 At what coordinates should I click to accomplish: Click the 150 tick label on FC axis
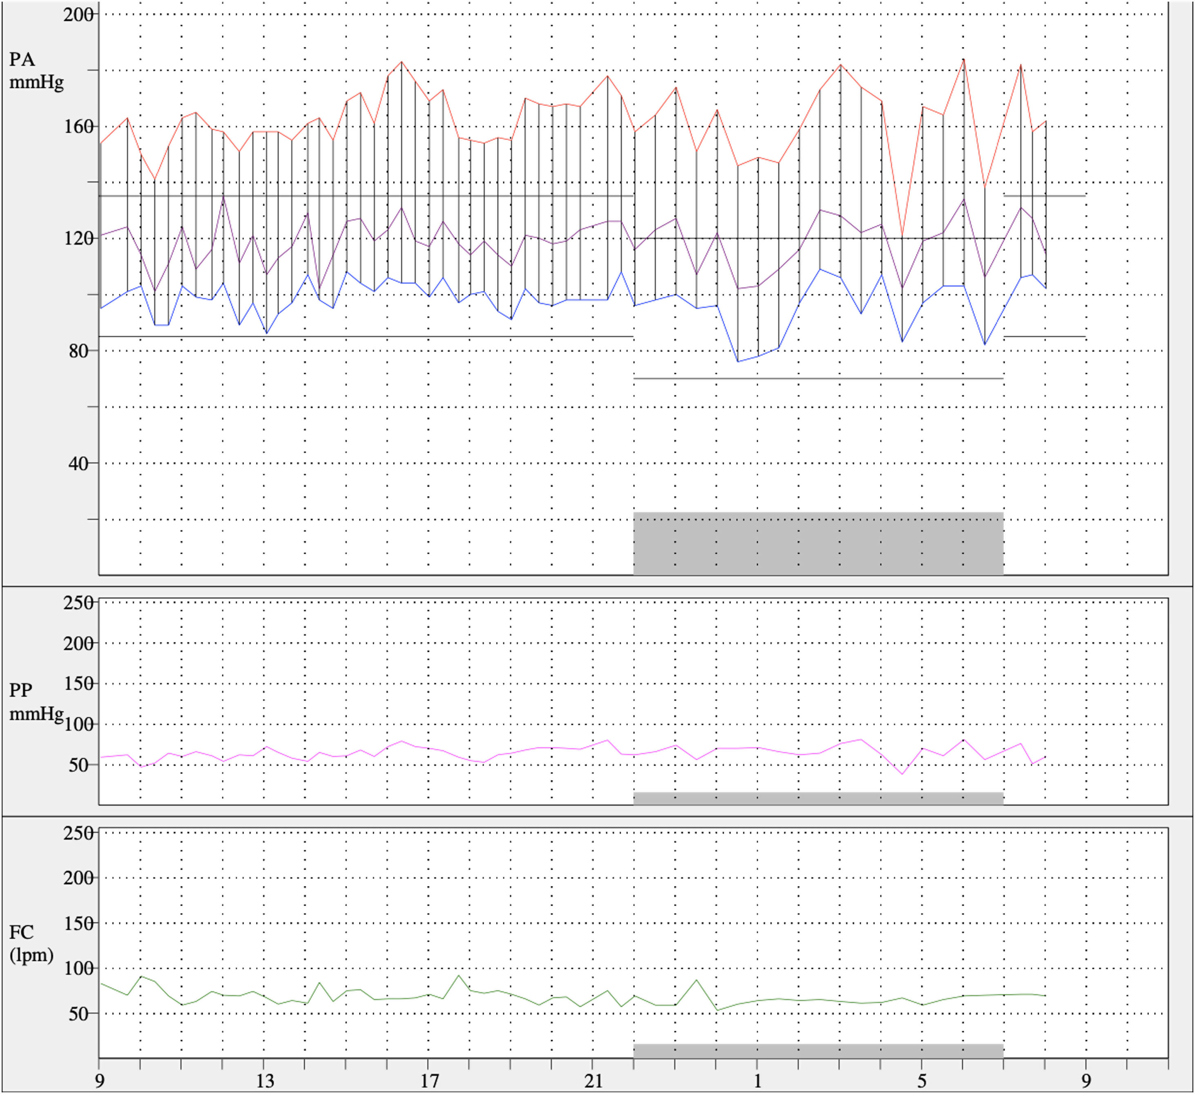(78, 923)
